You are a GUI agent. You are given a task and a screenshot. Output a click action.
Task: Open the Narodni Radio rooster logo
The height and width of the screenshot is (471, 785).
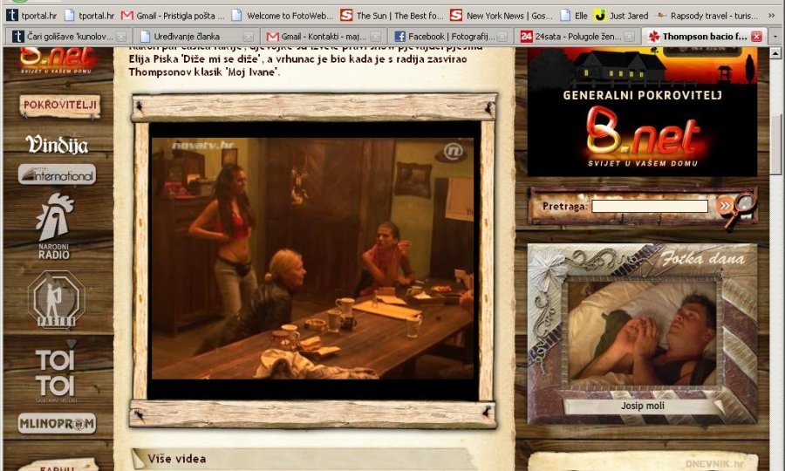(x=54, y=226)
